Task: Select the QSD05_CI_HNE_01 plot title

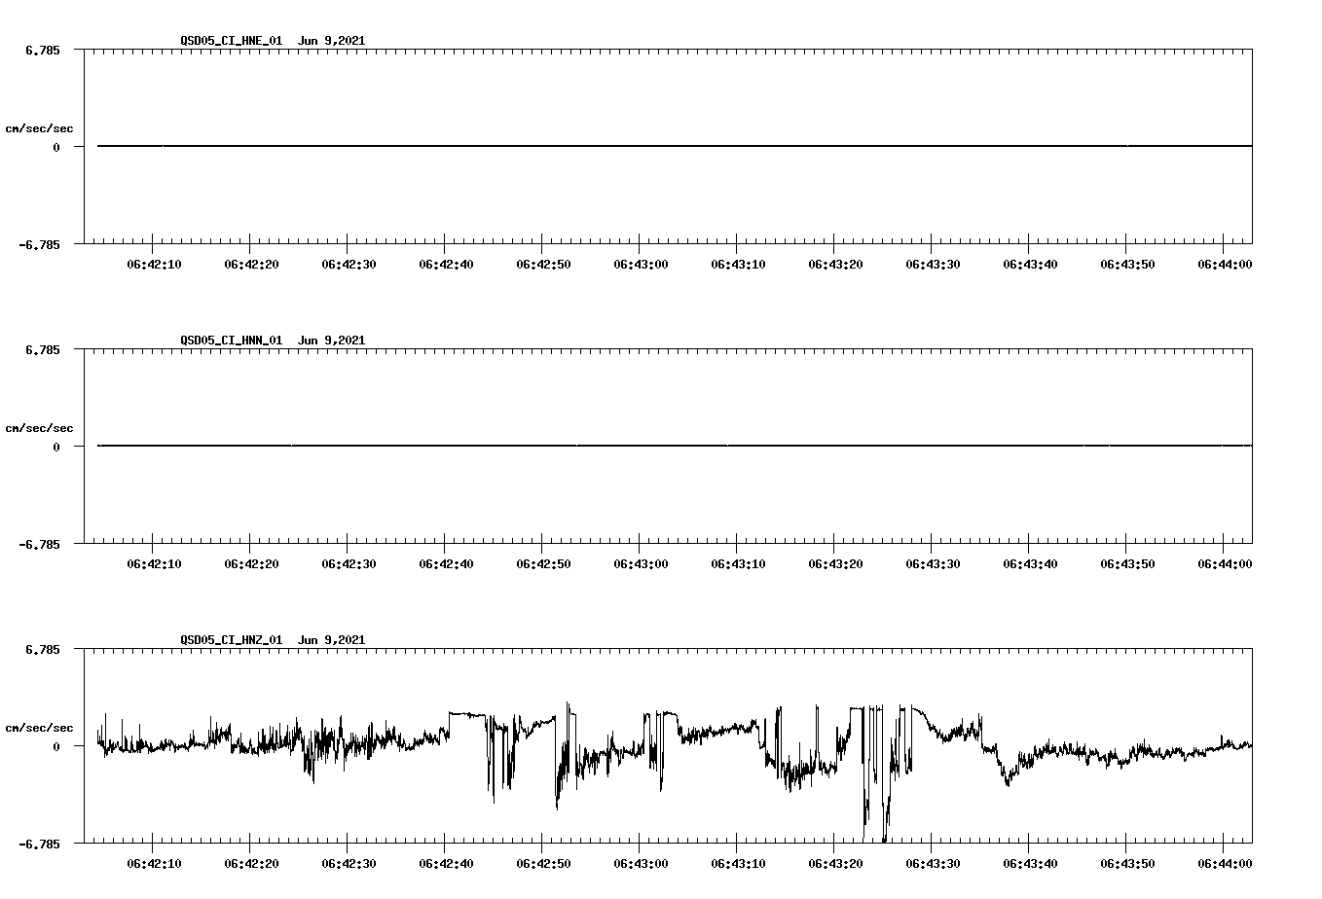Action: click(232, 41)
